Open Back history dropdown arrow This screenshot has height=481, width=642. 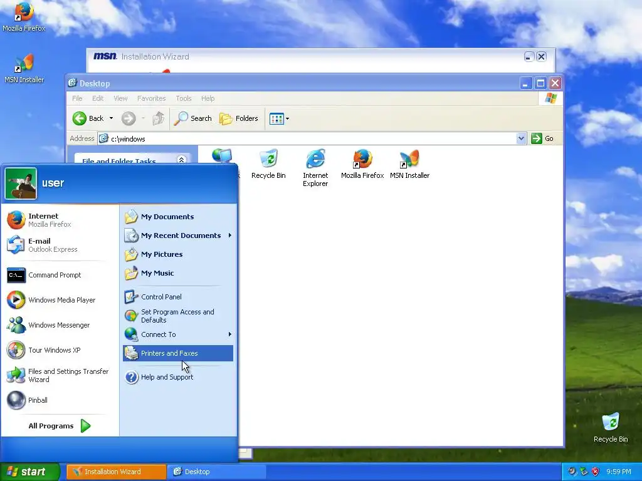coord(111,118)
